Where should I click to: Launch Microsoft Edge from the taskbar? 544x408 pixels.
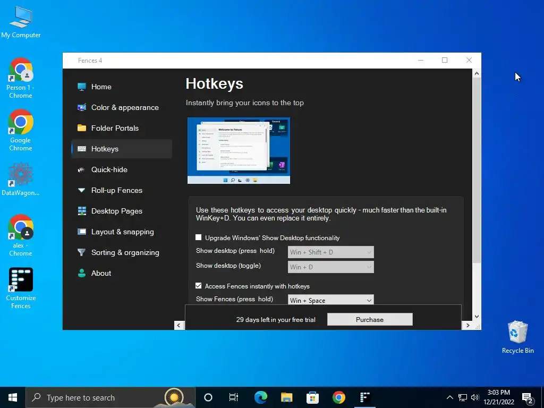[x=260, y=397]
